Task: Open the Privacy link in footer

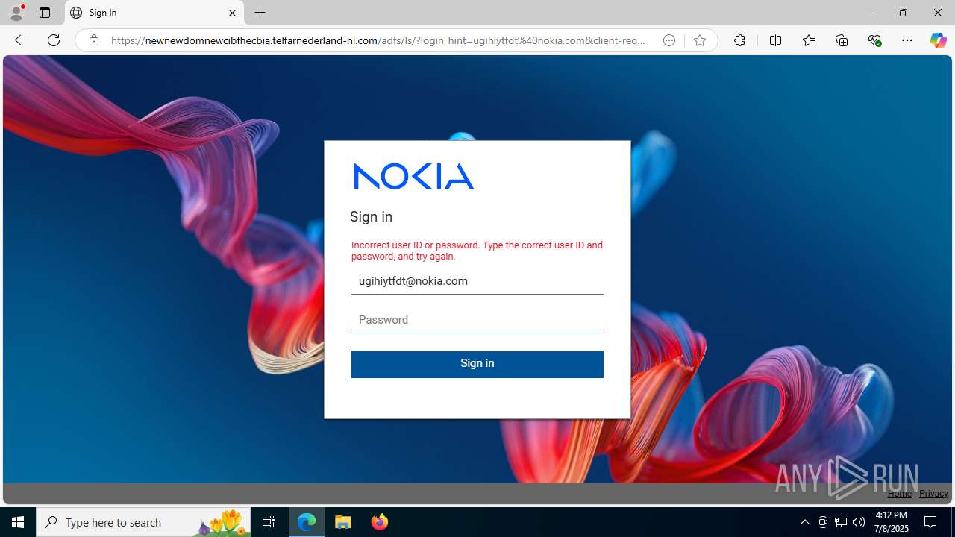Action: pos(933,494)
